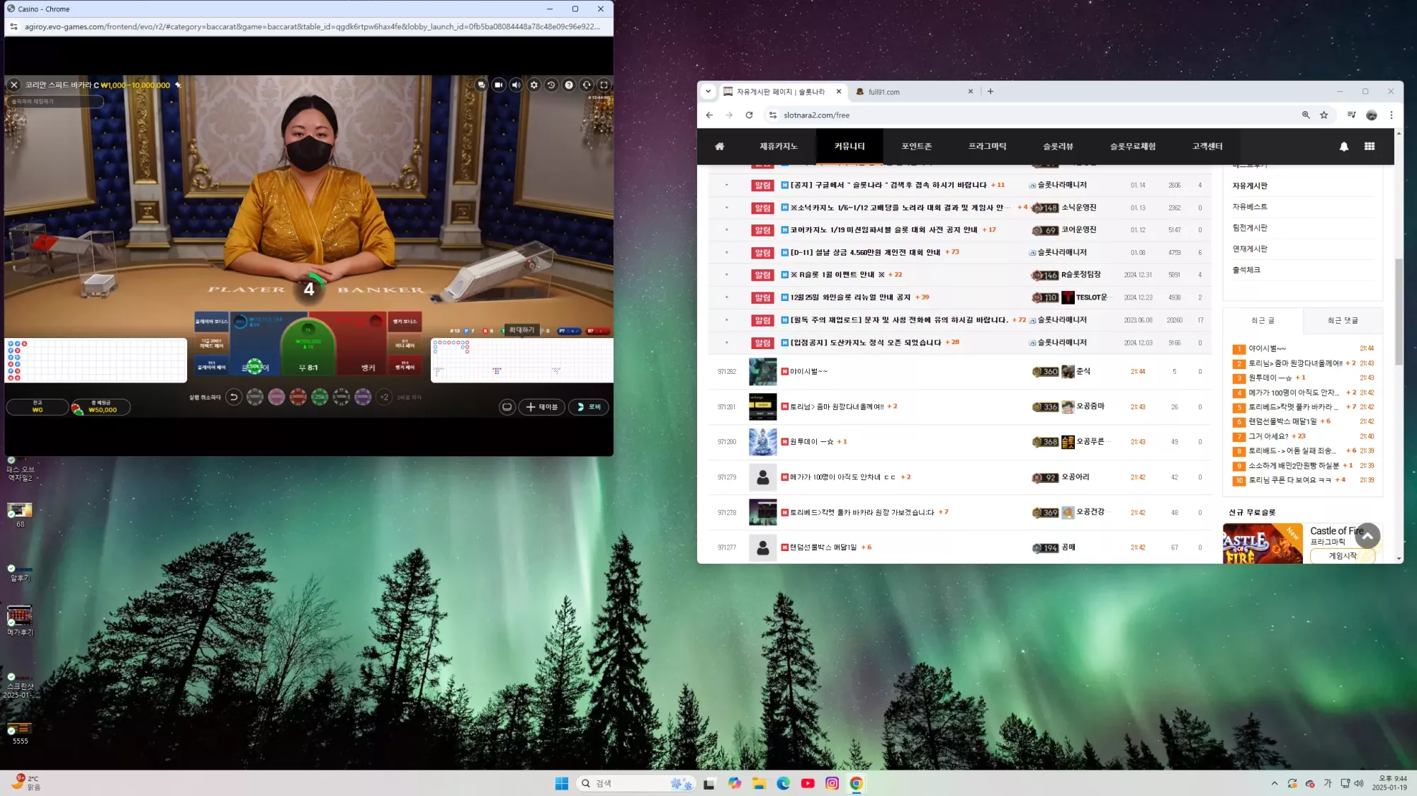Click the undo bet arrow button
This screenshot has width=1417, height=796.
[x=233, y=397]
